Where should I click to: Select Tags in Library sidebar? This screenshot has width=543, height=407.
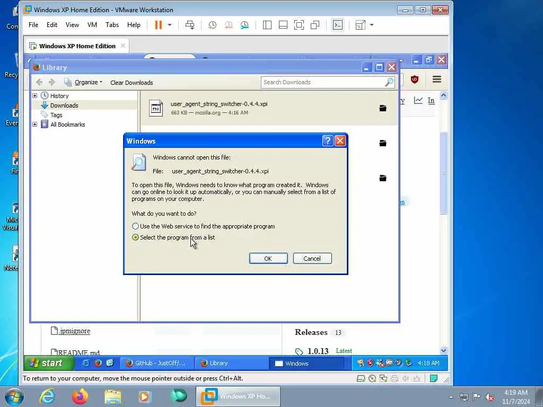56,115
